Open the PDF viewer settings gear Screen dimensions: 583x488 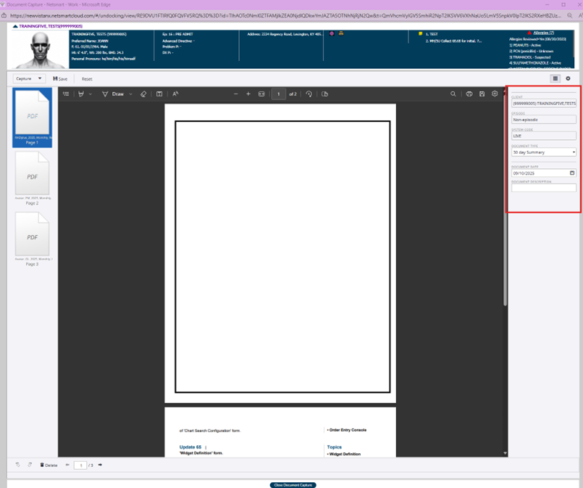pyautogui.click(x=495, y=94)
